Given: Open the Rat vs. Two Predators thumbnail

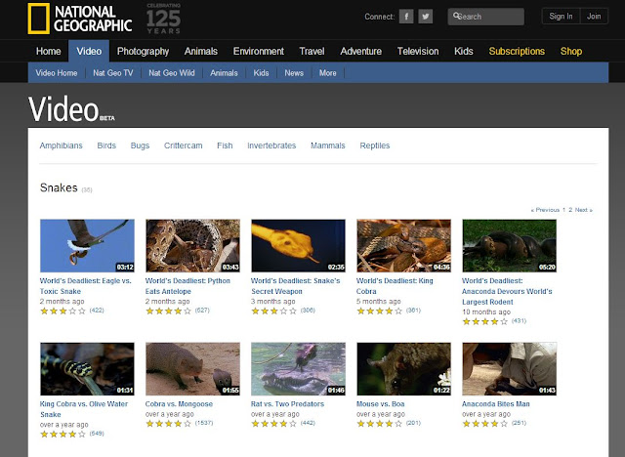Looking at the screenshot, I should (298, 369).
